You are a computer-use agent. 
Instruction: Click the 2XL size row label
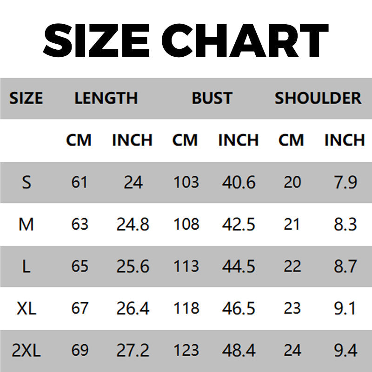pyautogui.click(x=27, y=350)
